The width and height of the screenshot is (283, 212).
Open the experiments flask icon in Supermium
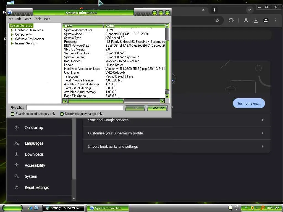point(246,20)
